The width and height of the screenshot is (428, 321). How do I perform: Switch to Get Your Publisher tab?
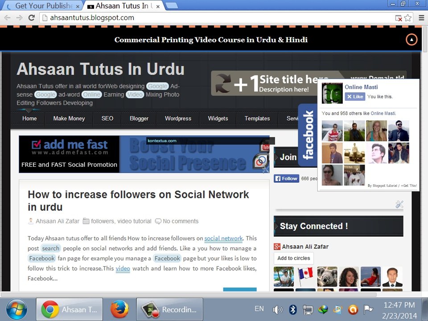43,6
